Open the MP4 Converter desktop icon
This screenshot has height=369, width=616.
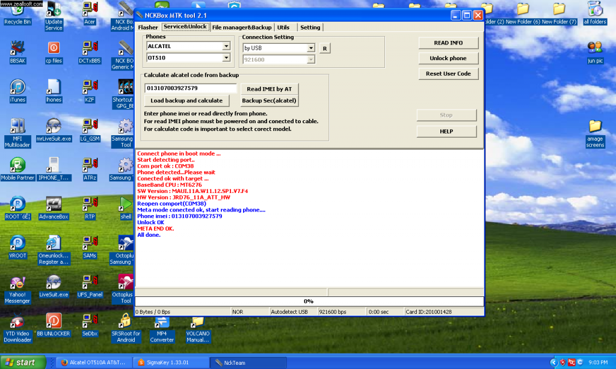pos(161,325)
